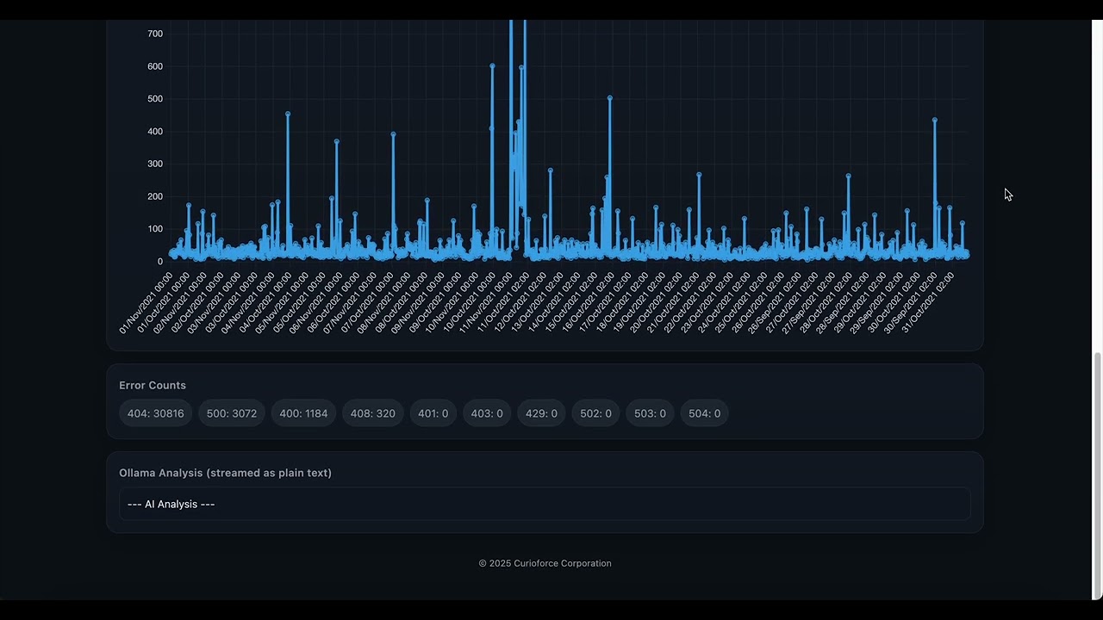This screenshot has height=620, width=1103.
Task: Click the 404: 30816 error badge
Action: [x=155, y=413]
